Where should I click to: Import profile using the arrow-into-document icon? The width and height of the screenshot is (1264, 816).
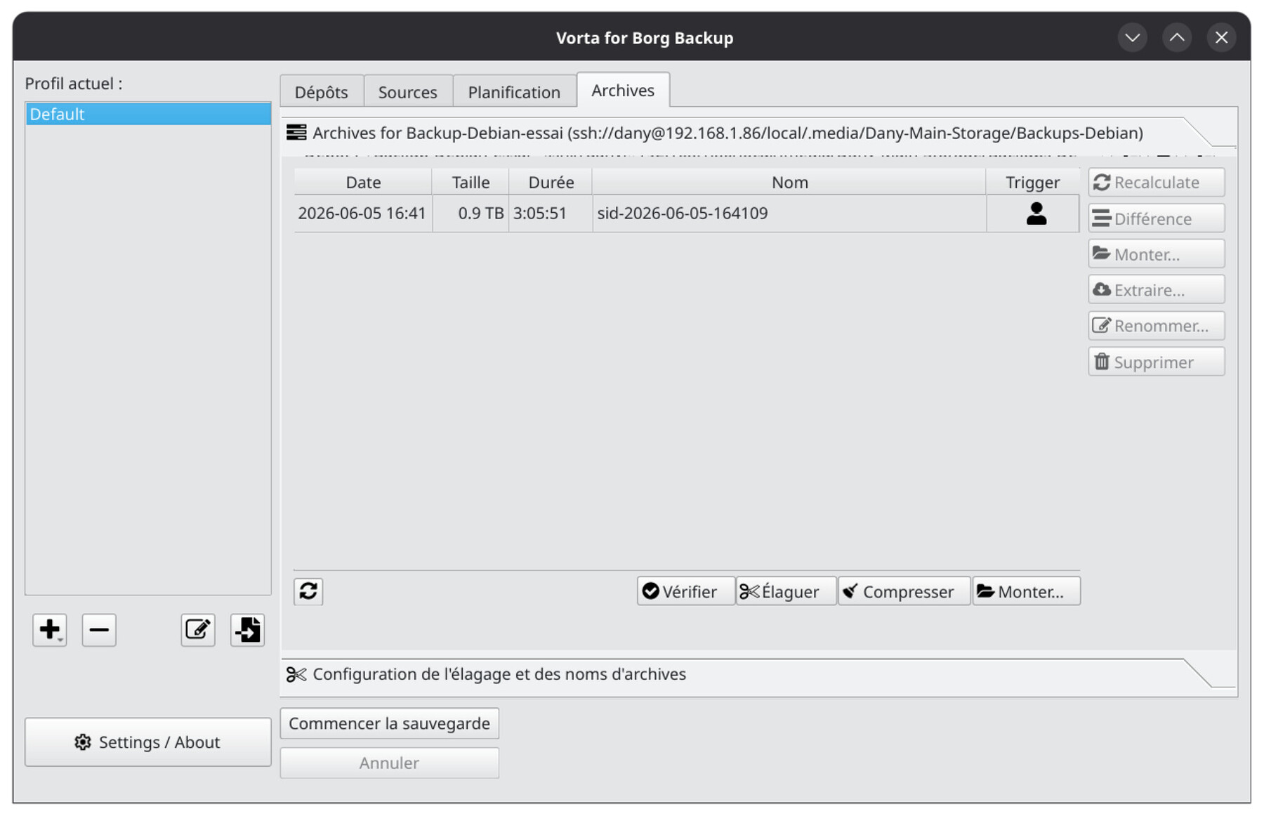click(247, 630)
